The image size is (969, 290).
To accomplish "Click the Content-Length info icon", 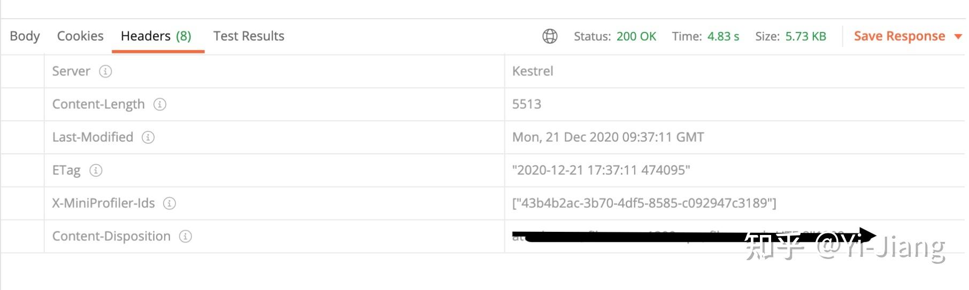I will 159,104.
